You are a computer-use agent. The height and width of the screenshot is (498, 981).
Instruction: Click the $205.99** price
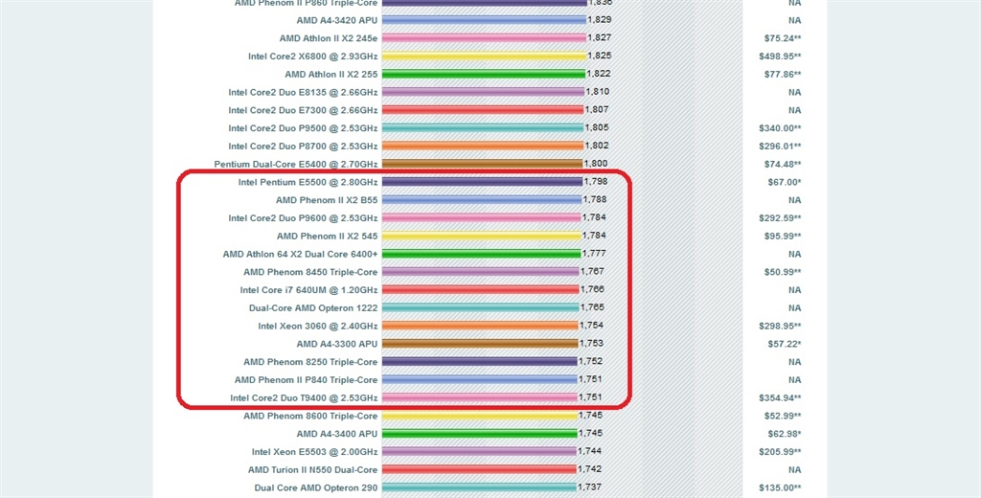click(780, 452)
